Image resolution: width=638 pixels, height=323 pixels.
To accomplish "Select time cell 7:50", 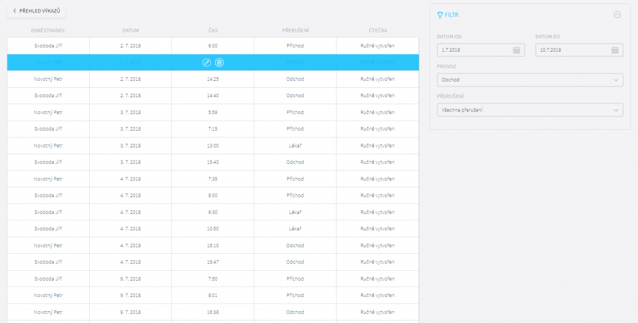I will coord(213,279).
